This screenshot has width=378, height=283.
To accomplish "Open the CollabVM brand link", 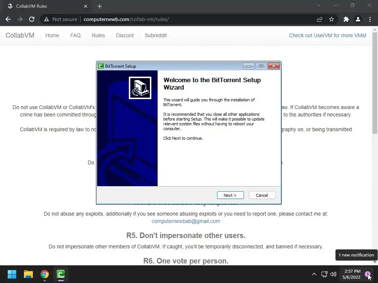I will tap(20, 35).
